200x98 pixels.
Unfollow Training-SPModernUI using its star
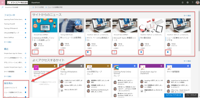point(25,28)
